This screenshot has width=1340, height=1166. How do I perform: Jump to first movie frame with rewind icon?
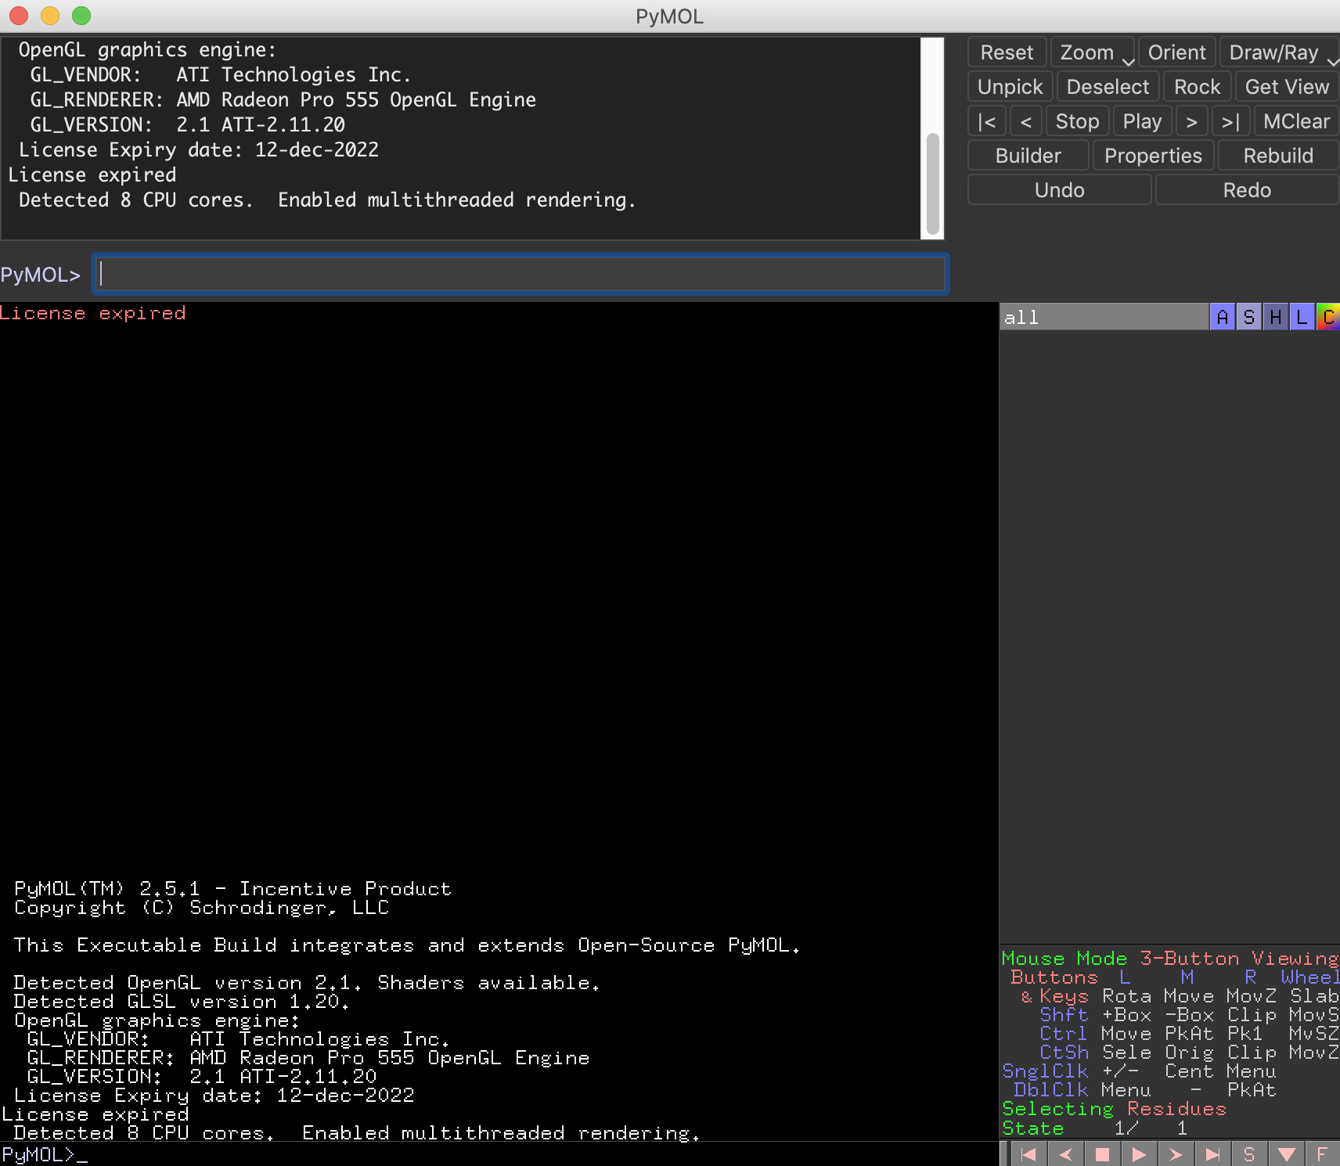click(1029, 1153)
